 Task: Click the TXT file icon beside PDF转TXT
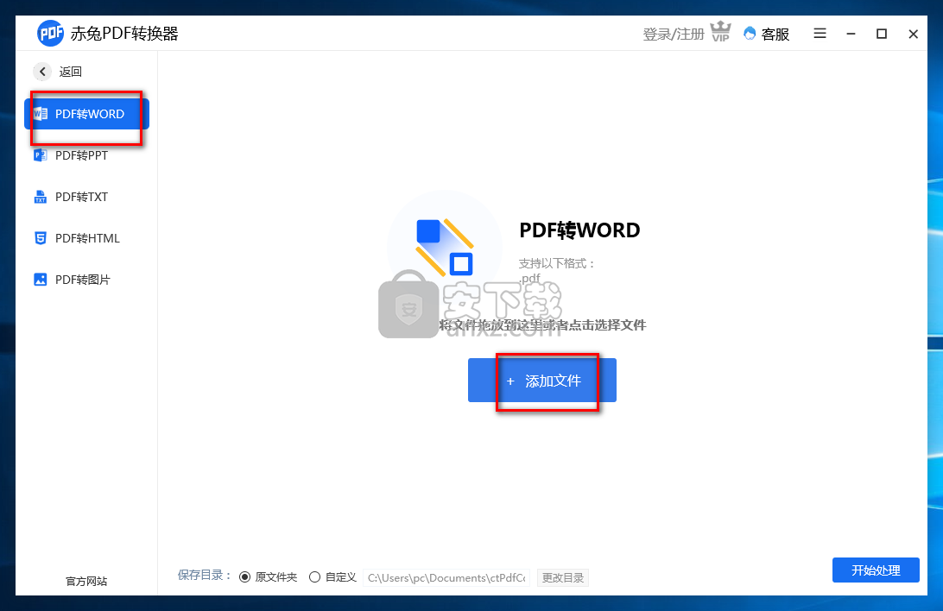coord(41,197)
